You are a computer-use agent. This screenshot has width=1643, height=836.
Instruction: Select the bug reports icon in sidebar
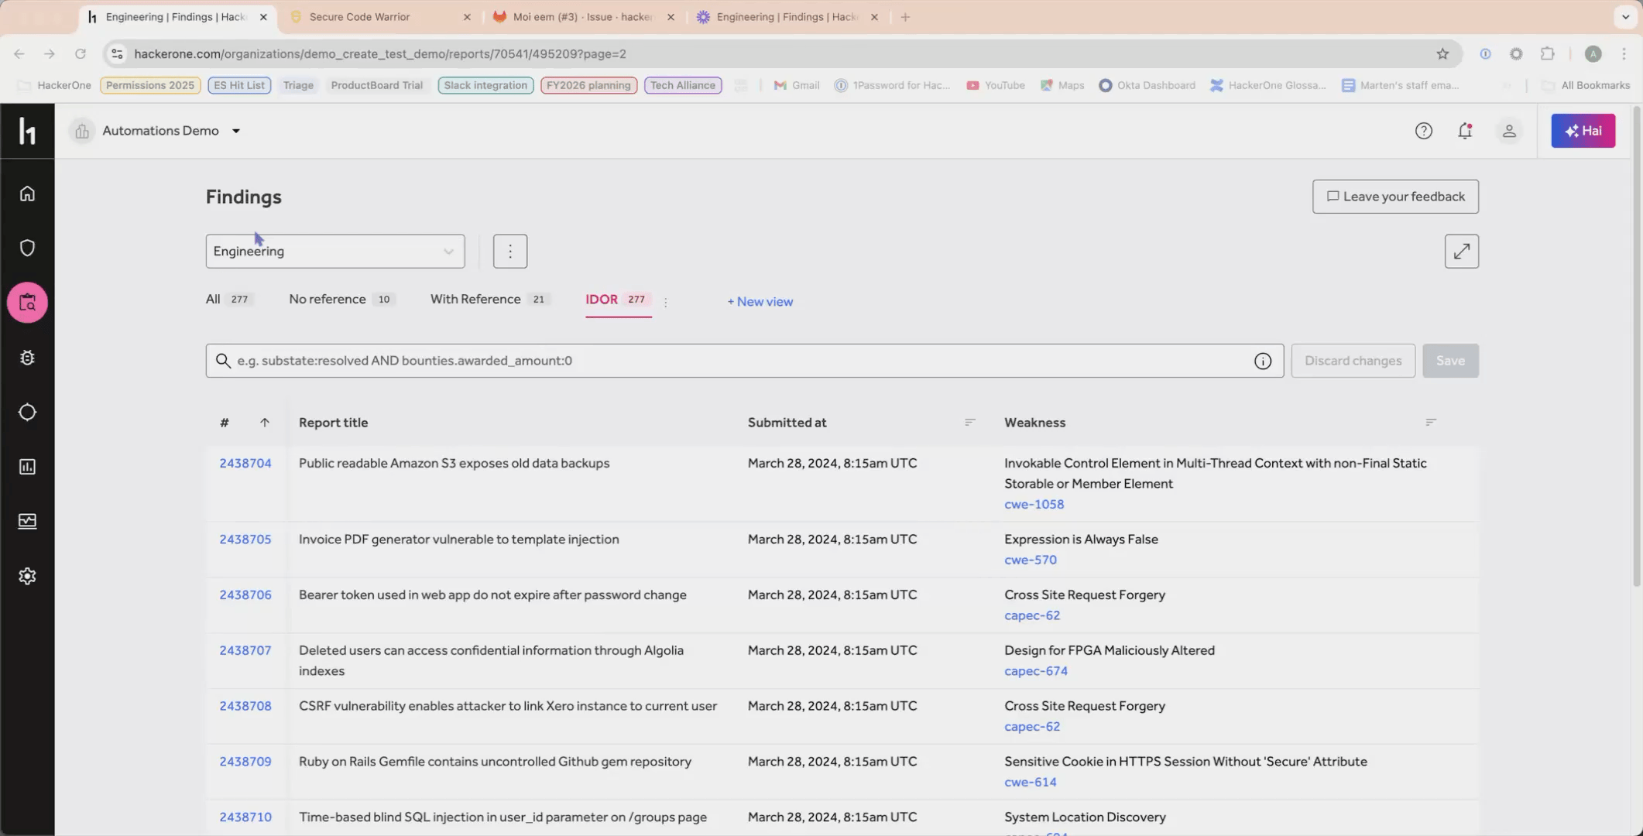[x=28, y=358]
